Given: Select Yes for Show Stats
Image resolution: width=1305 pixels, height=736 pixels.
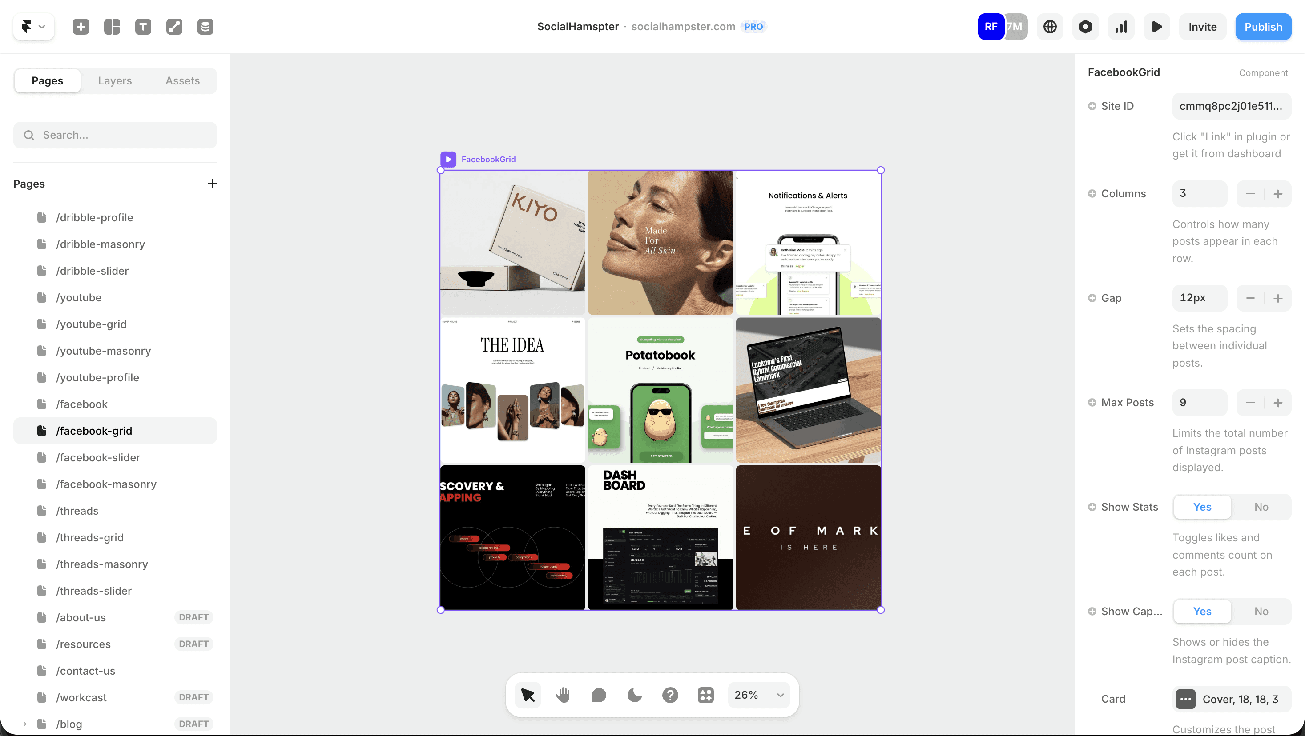Looking at the screenshot, I should tap(1202, 507).
